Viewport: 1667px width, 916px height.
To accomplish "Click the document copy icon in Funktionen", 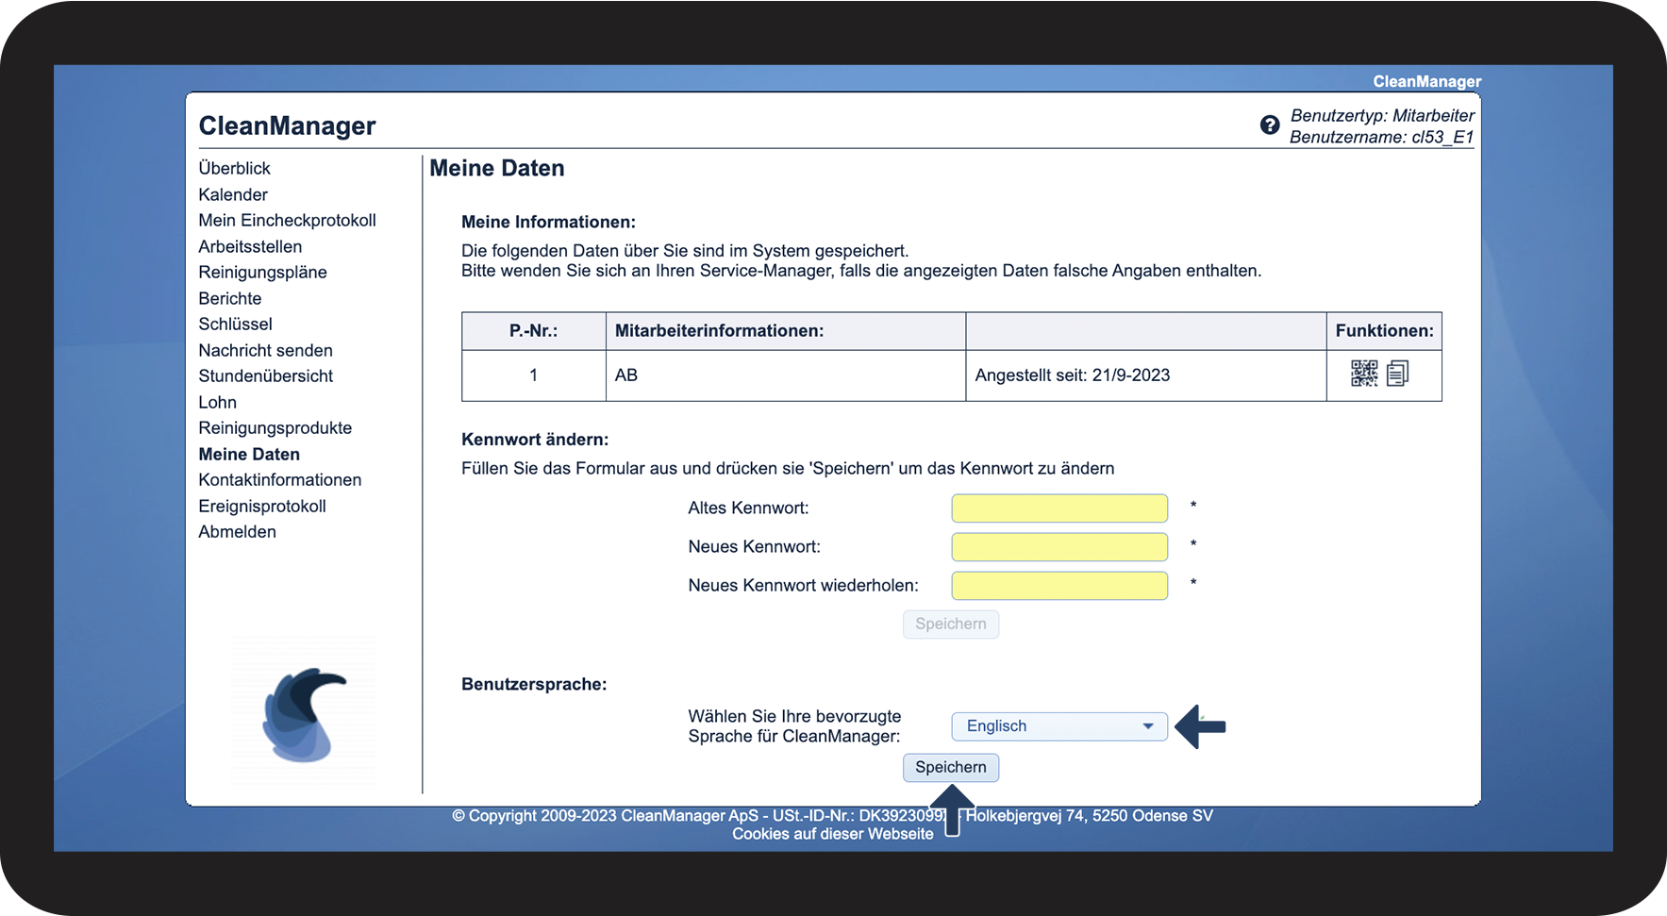I will click(x=1397, y=374).
